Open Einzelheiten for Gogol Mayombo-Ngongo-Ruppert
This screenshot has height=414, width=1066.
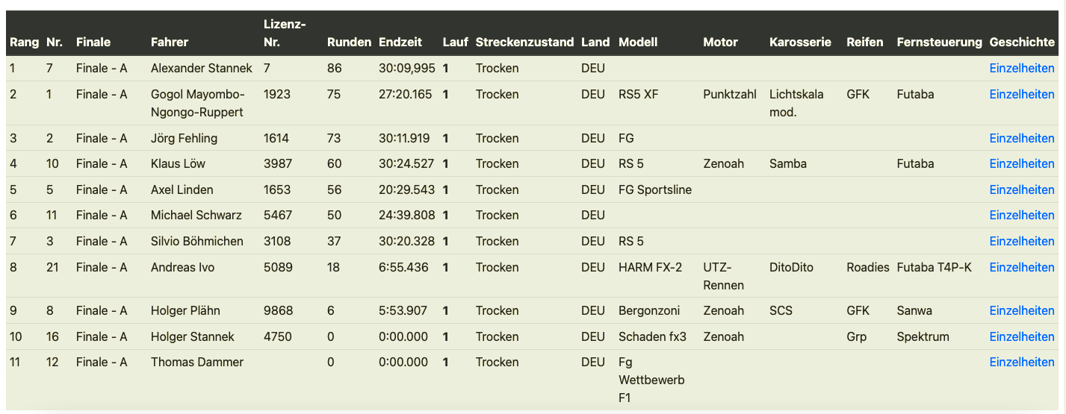click(1021, 95)
